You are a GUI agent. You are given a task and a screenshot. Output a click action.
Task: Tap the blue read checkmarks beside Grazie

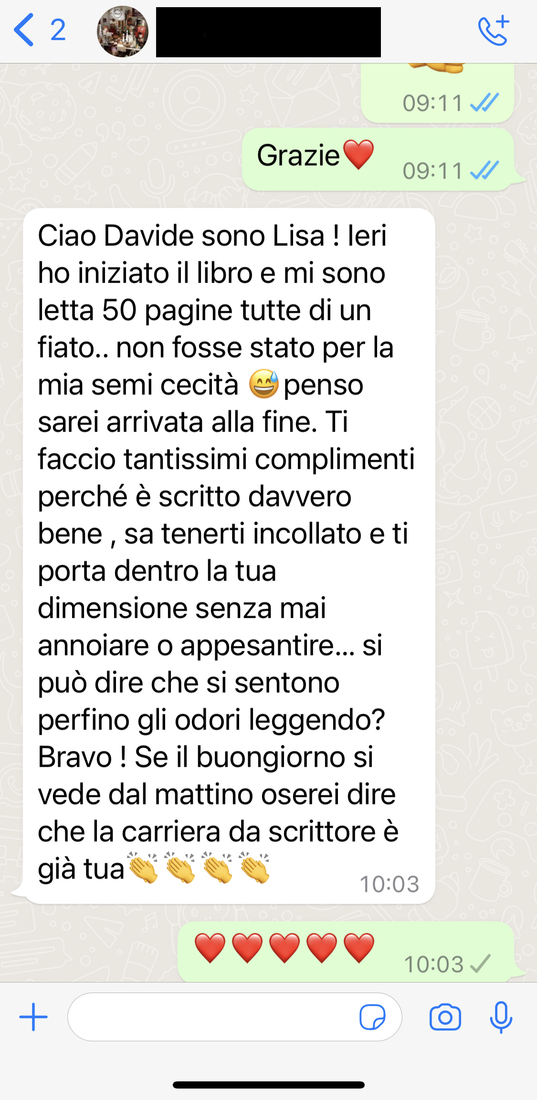(484, 170)
